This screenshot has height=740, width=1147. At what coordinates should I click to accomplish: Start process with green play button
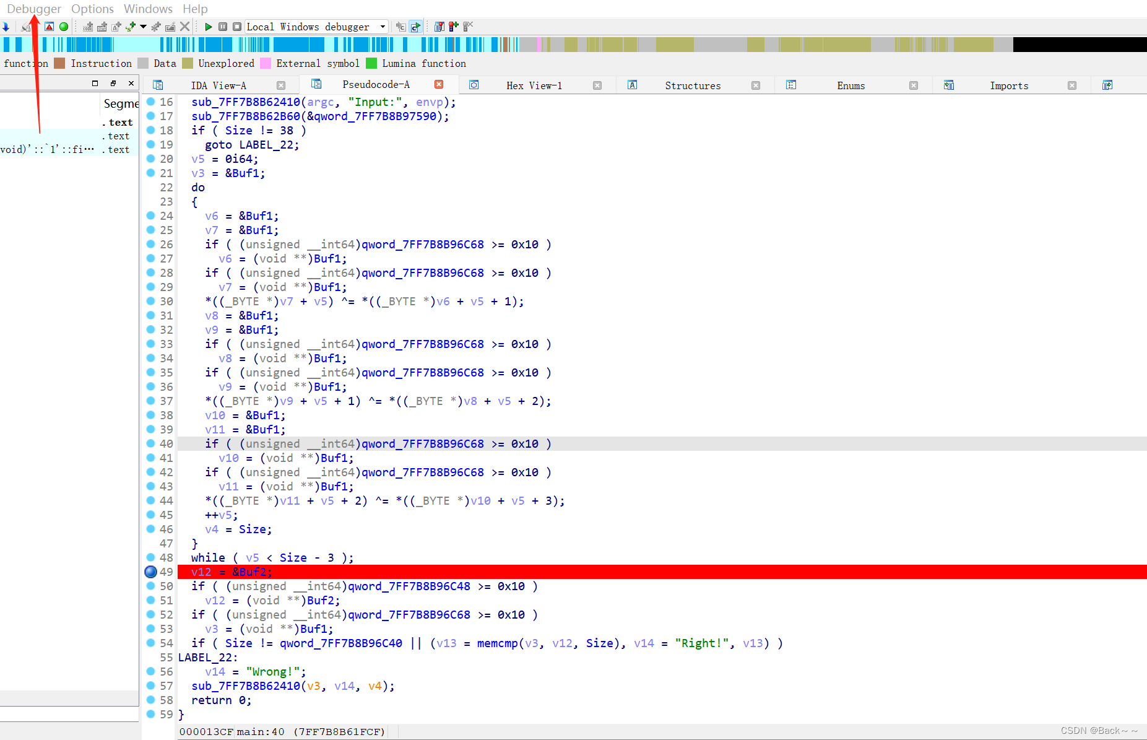tap(209, 27)
